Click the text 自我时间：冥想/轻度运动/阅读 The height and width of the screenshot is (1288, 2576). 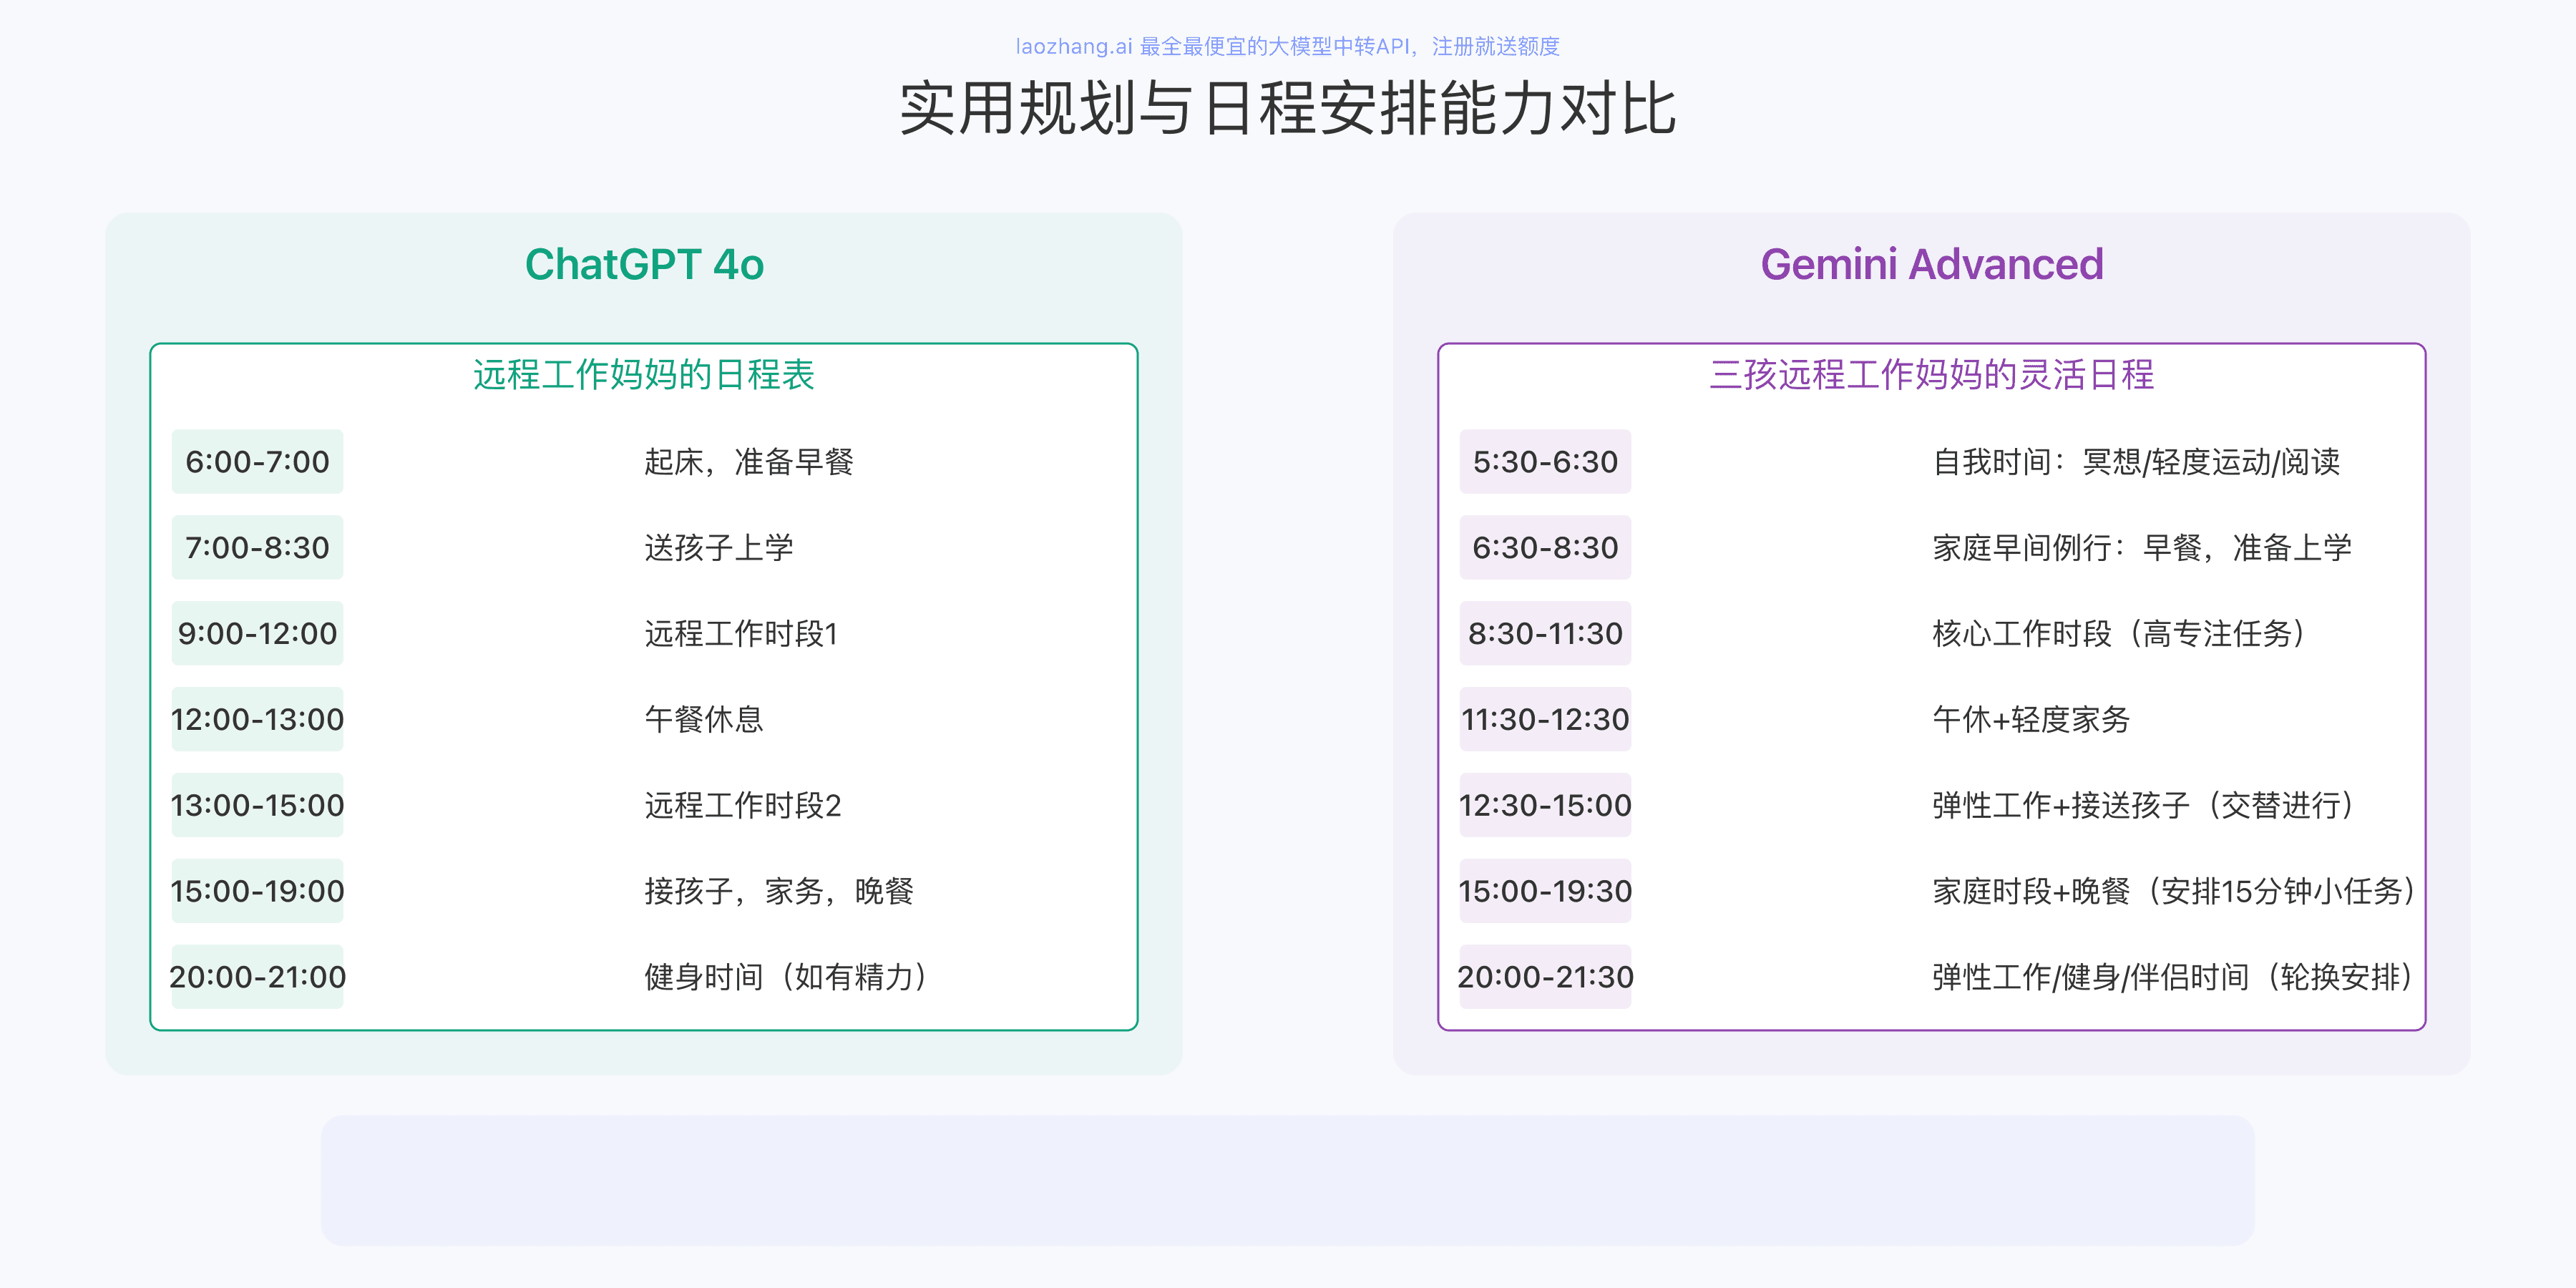[x=2136, y=462]
